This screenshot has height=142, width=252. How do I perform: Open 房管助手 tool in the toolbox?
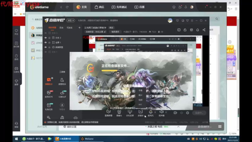tap(62, 81)
